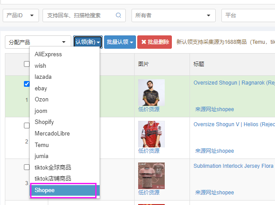Toggle the select-all header checkbox
The image size is (275, 205).
tap(27, 64)
